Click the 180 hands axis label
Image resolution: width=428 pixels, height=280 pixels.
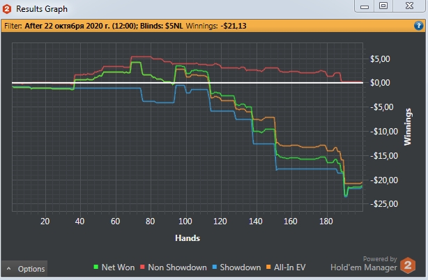326,221
